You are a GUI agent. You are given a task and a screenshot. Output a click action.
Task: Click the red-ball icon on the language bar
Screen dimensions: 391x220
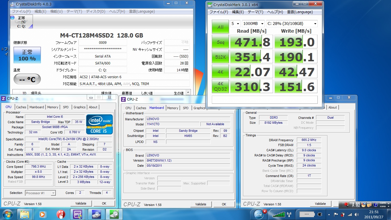point(346,205)
